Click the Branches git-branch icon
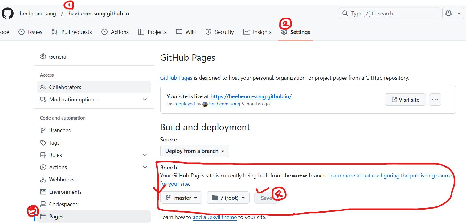466x224 pixels. point(43,130)
